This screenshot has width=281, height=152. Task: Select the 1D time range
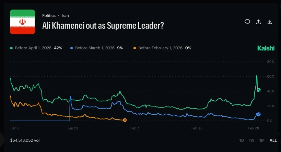tap(242, 140)
